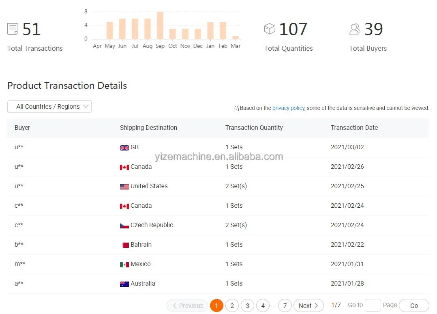Click the date 2021/02/25
Viewport: 437px width, 314px height.
347,186
